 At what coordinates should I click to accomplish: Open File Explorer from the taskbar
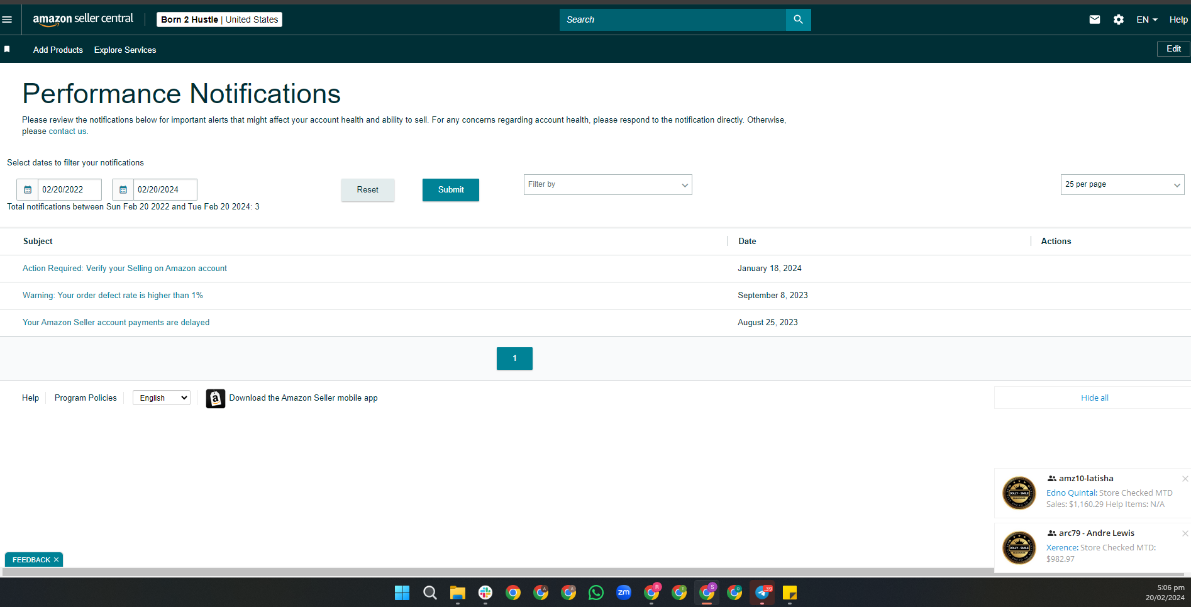click(457, 593)
